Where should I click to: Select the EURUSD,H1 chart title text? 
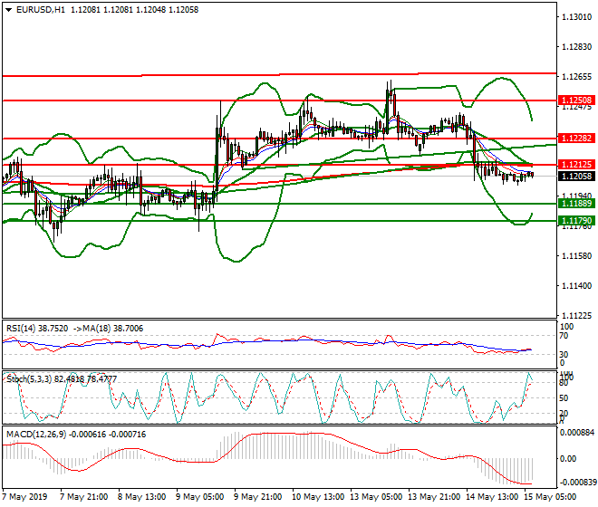click(x=41, y=10)
